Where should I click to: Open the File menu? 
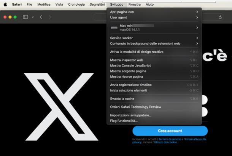29,5
